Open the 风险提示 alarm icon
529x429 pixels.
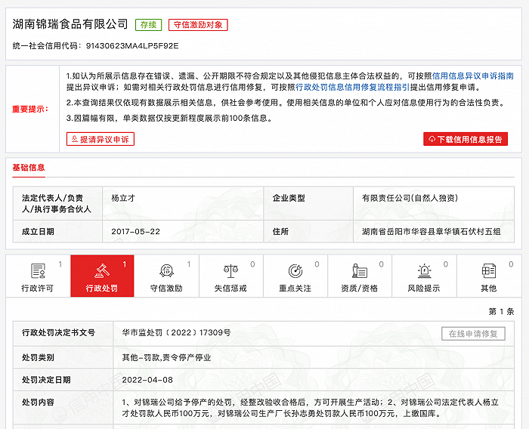pos(424,270)
